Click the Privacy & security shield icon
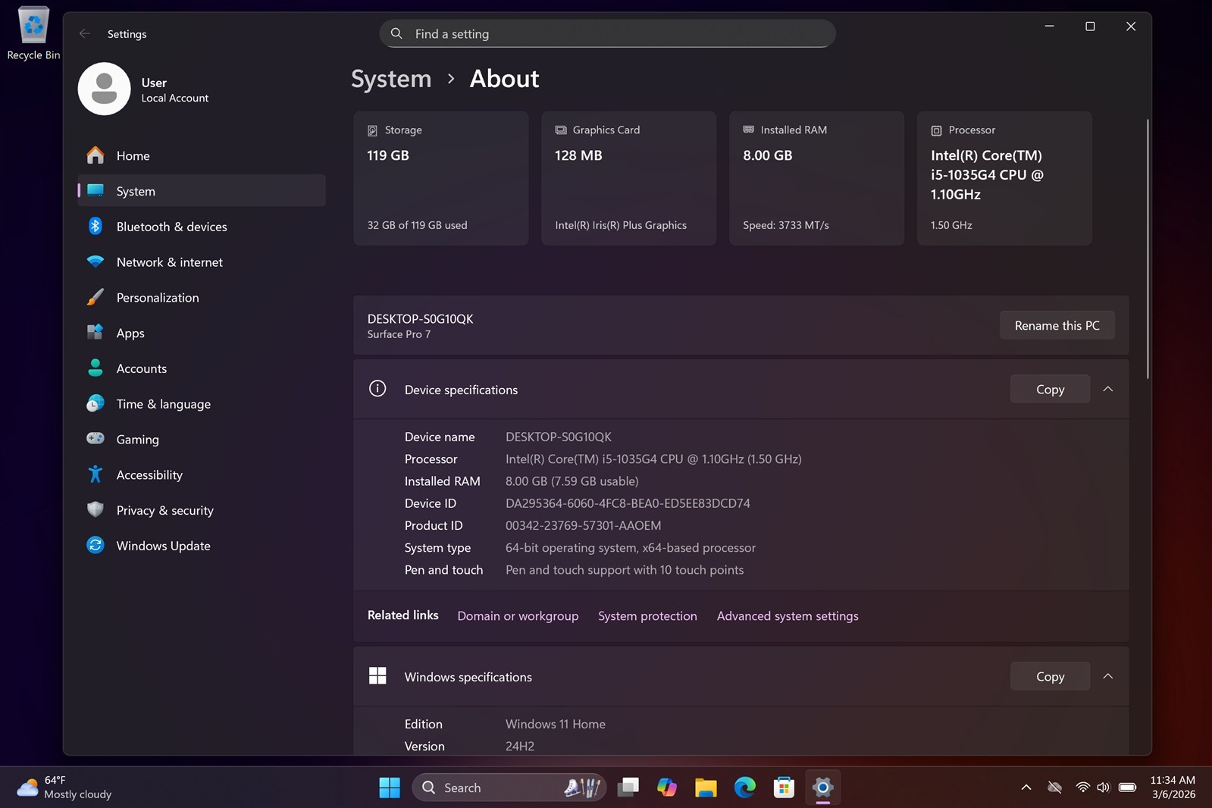This screenshot has width=1212, height=808. coord(96,509)
